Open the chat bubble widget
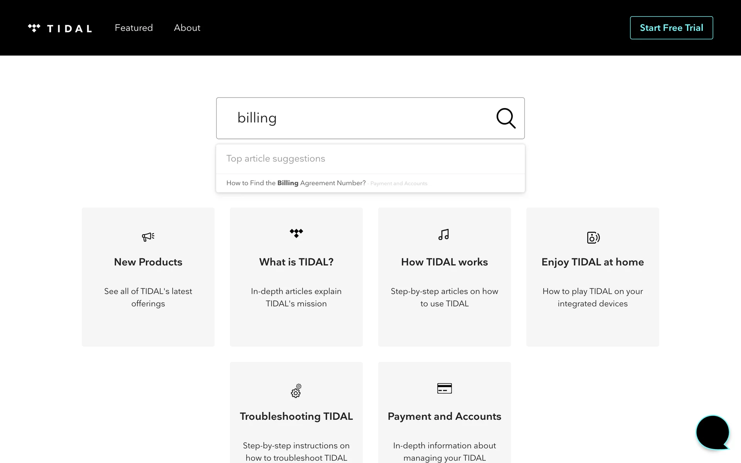 (712, 432)
